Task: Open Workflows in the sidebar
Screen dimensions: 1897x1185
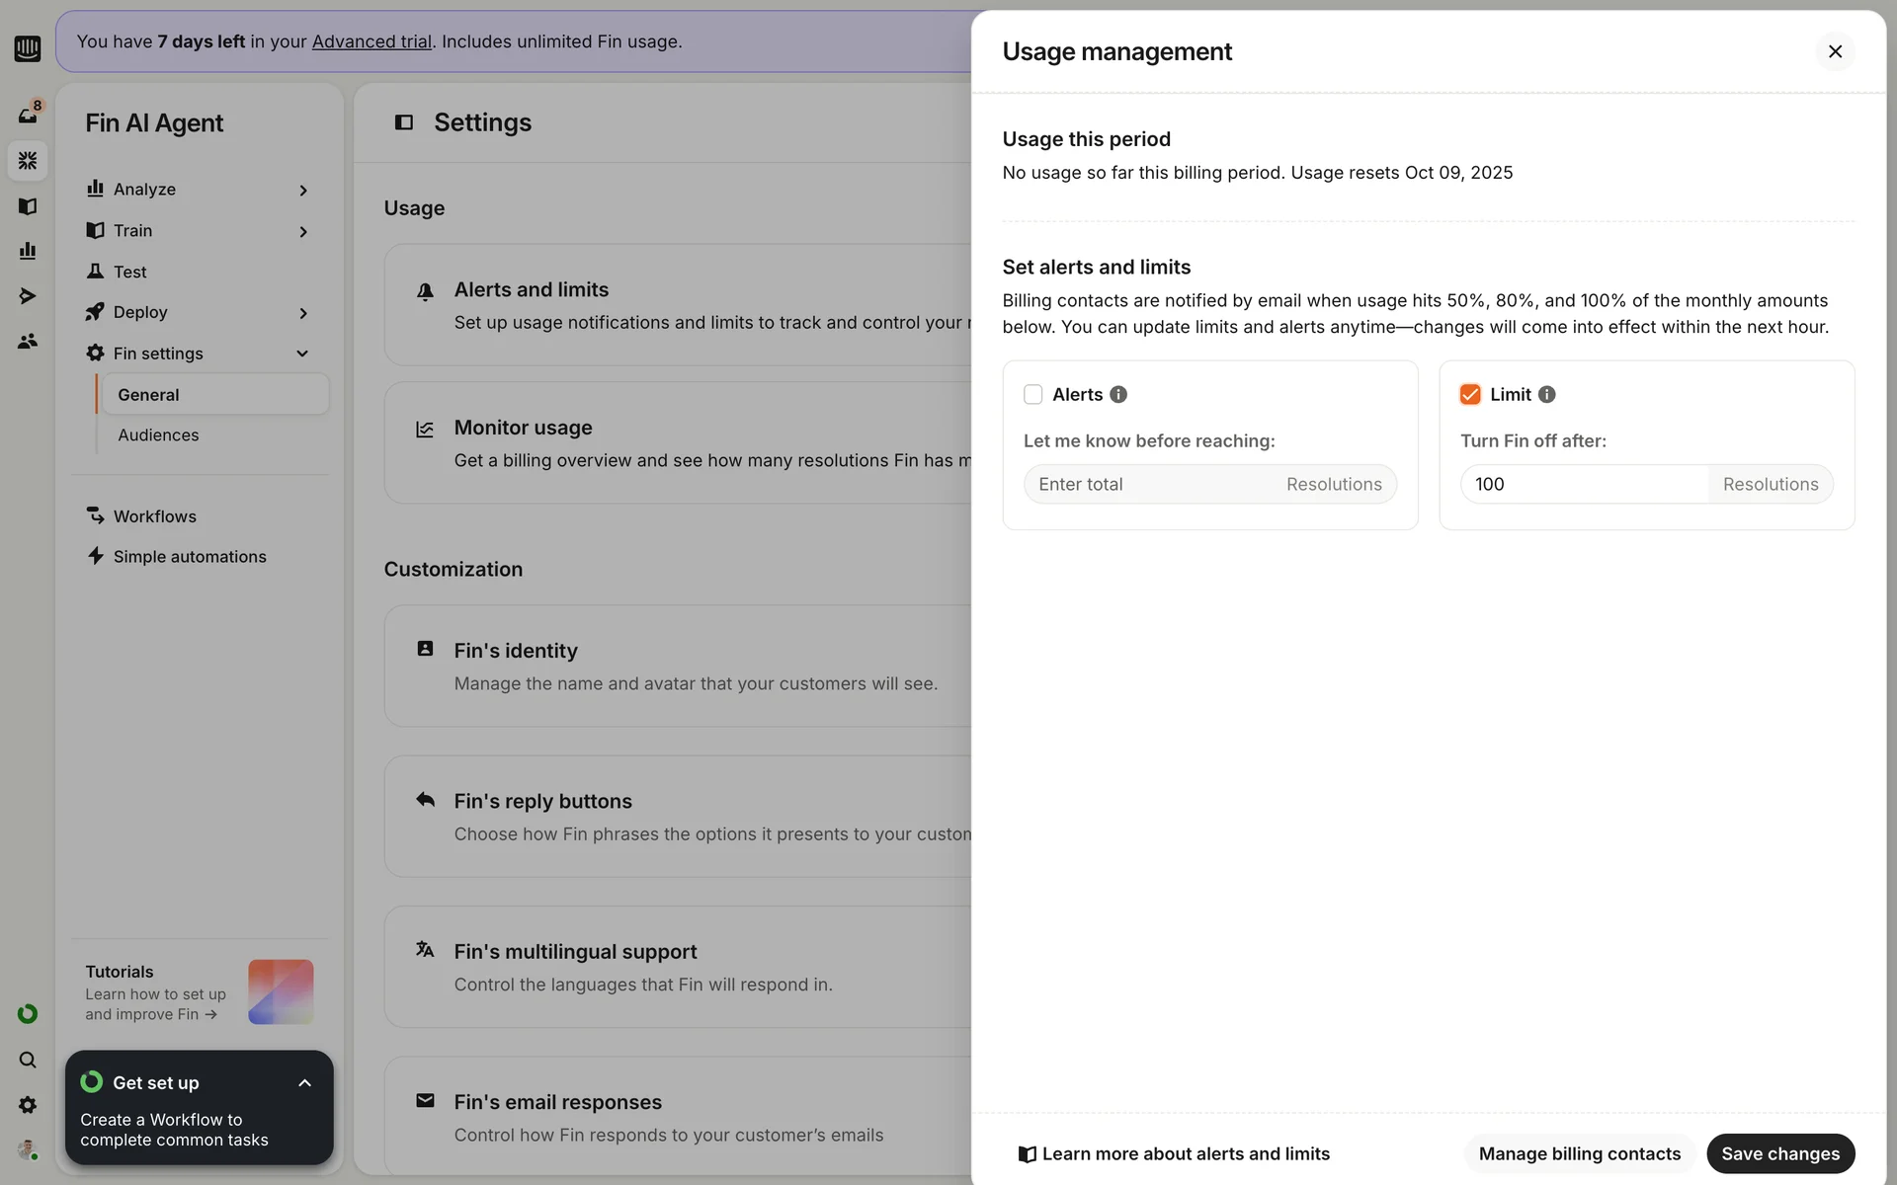Action: (154, 516)
